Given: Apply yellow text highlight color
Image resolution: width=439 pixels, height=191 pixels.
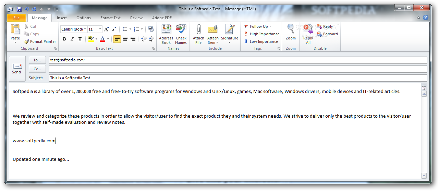Looking at the screenshot, I should coord(90,39).
